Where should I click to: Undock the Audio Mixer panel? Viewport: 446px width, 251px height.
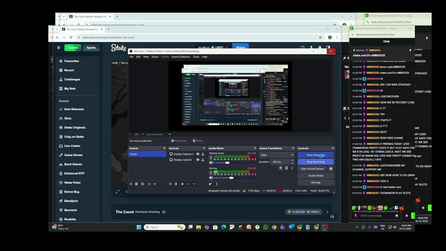point(255,148)
